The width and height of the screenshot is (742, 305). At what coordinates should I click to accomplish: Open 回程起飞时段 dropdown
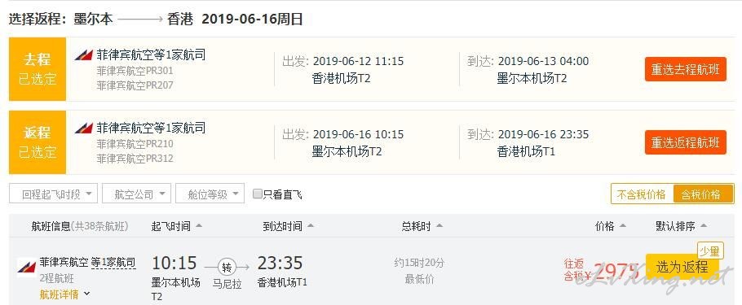53,194
